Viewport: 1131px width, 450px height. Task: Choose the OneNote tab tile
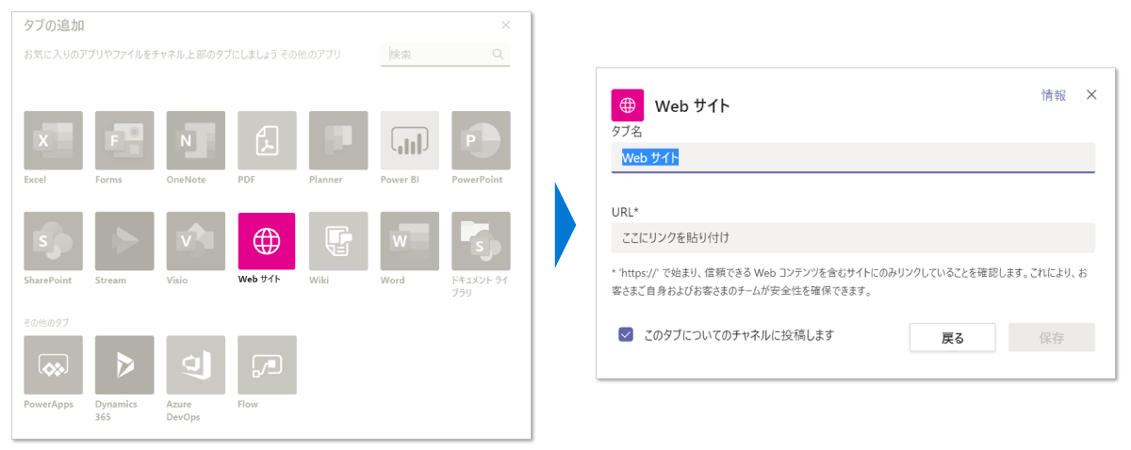(196, 140)
